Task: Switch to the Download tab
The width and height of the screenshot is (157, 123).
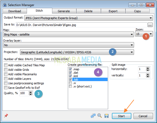Action: [15, 11]
